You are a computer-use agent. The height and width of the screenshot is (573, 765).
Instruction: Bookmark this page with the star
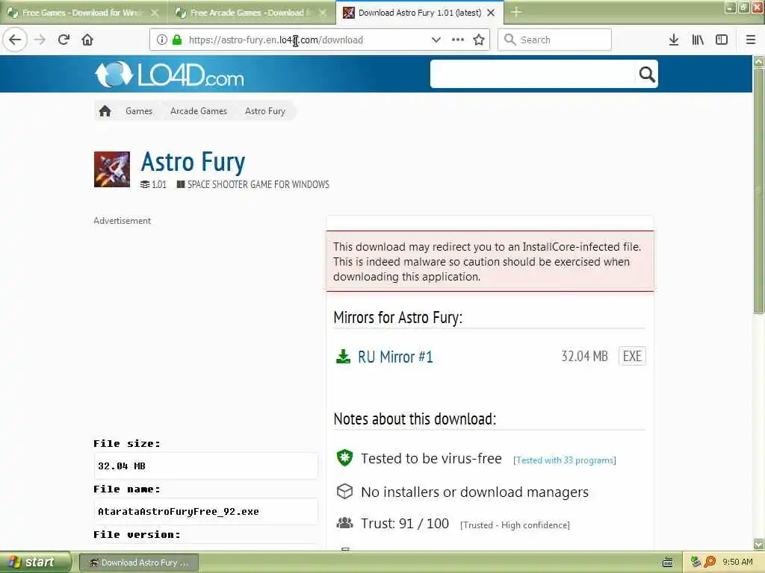point(479,40)
